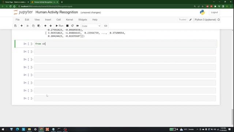Go to browser home page icon
This screenshot has width=234, height=132.
tap(14, 7)
